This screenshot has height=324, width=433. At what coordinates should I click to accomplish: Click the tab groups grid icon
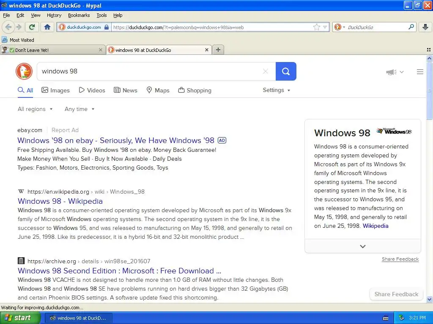(x=429, y=50)
